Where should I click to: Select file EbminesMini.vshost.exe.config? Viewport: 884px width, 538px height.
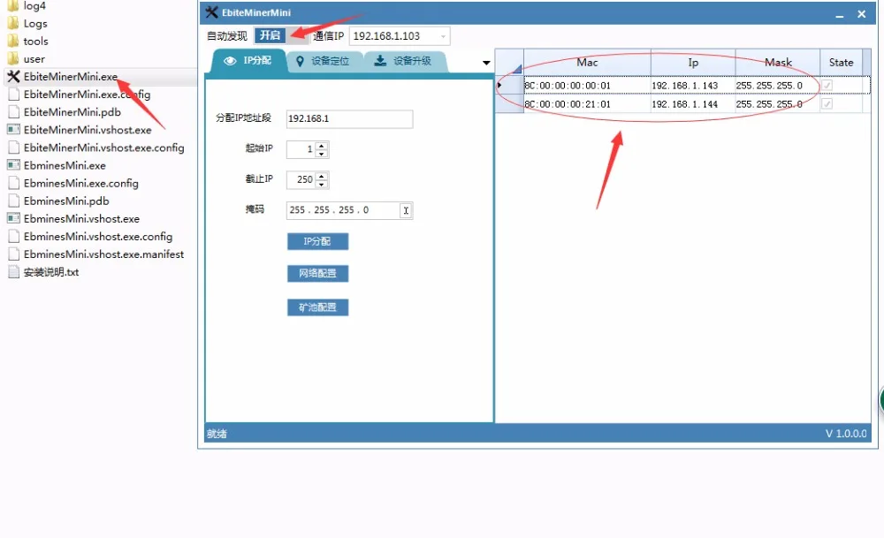97,236
